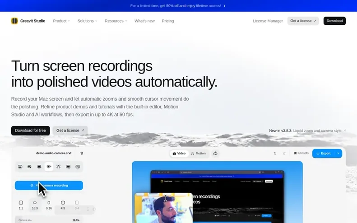Screen dimensions: 357x223
Task: Click Get a license in the navbar
Action: pyautogui.click(x=303, y=21)
